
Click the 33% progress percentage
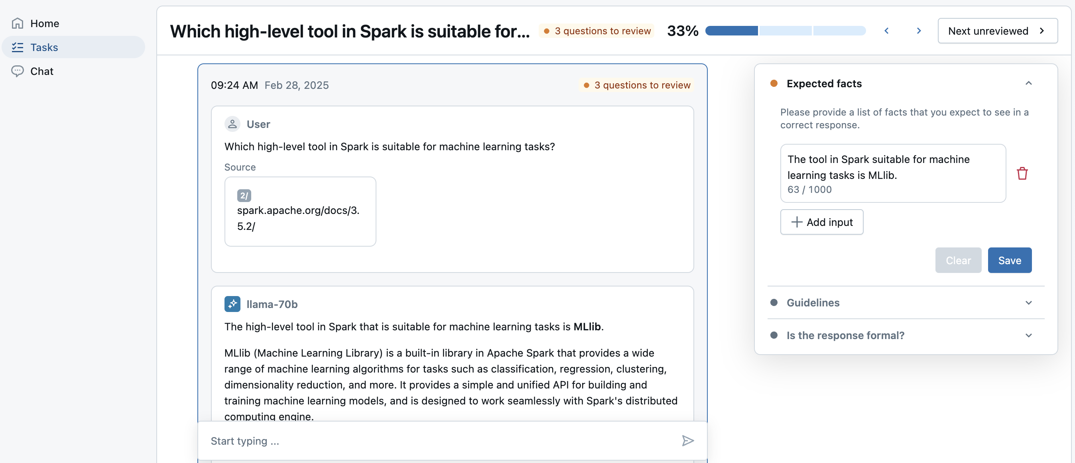pos(682,31)
